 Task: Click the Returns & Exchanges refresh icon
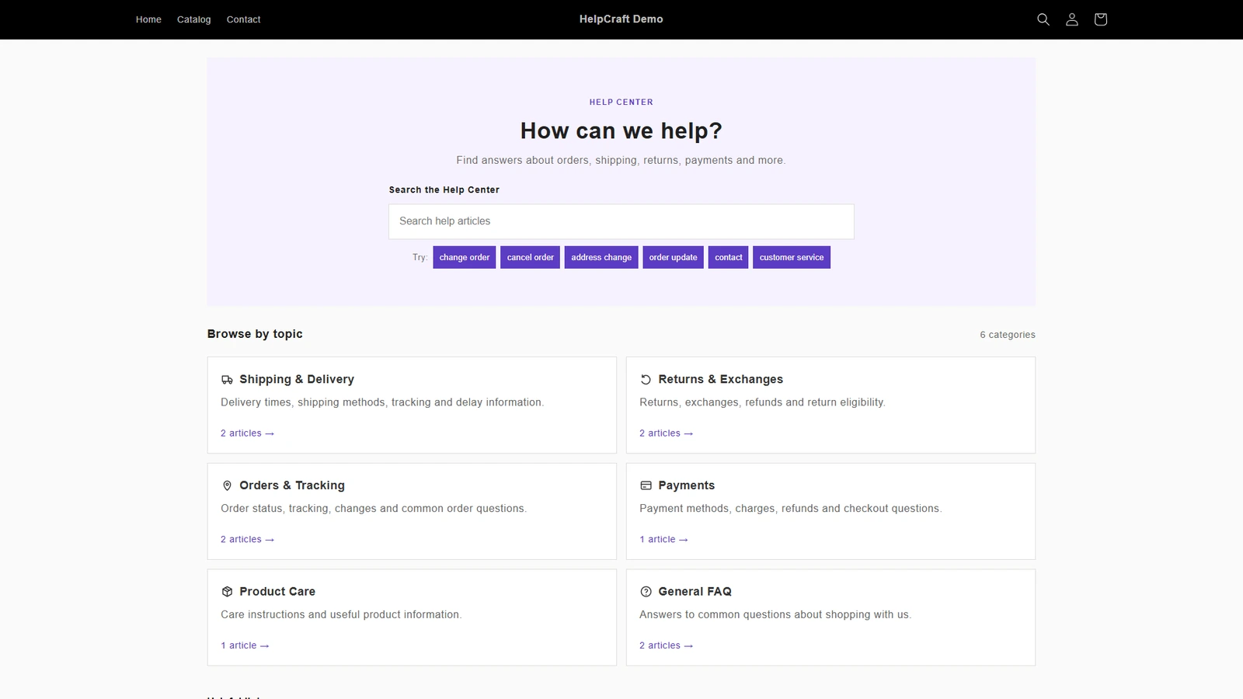646,380
